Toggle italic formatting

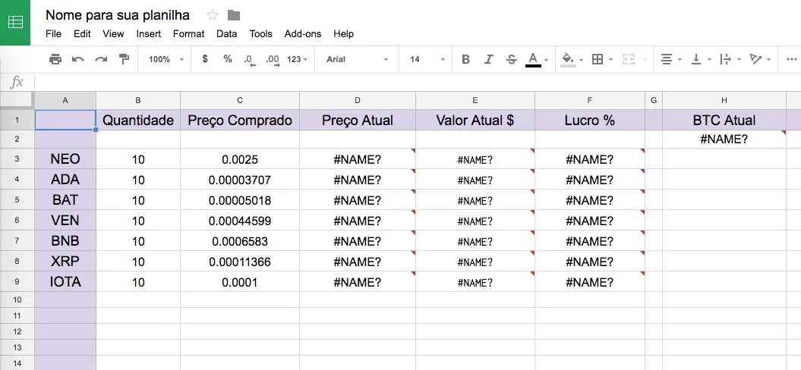(x=488, y=59)
